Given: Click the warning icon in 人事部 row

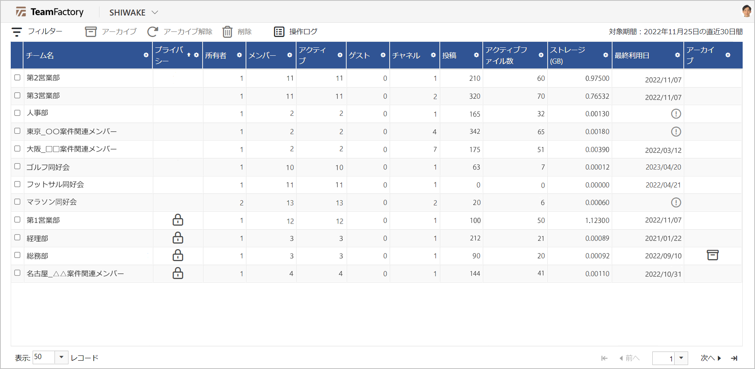Looking at the screenshot, I should (676, 114).
